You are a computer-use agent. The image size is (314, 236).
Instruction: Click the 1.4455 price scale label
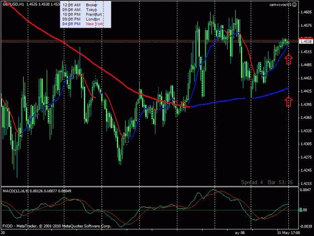(306, 78)
